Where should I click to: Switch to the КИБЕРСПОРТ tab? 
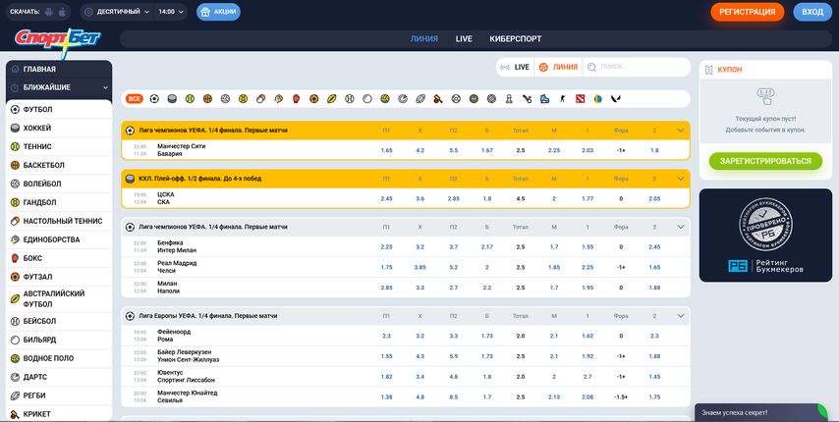click(515, 39)
